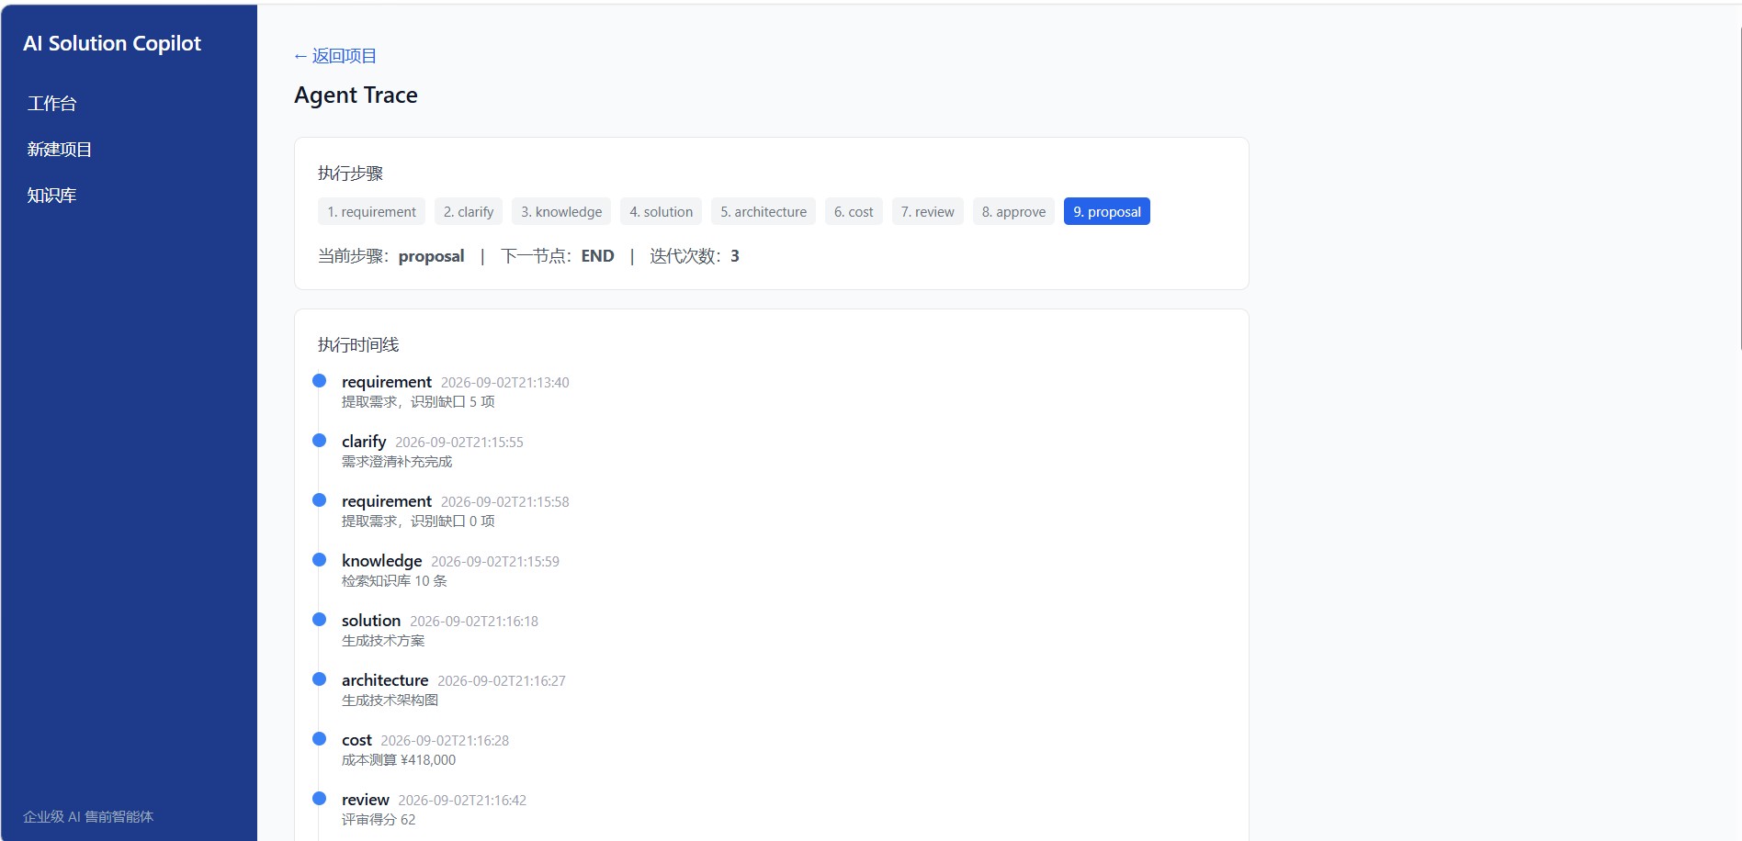This screenshot has height=841, width=1742.
Task: Click the knowledge timeline title
Action: point(382,561)
